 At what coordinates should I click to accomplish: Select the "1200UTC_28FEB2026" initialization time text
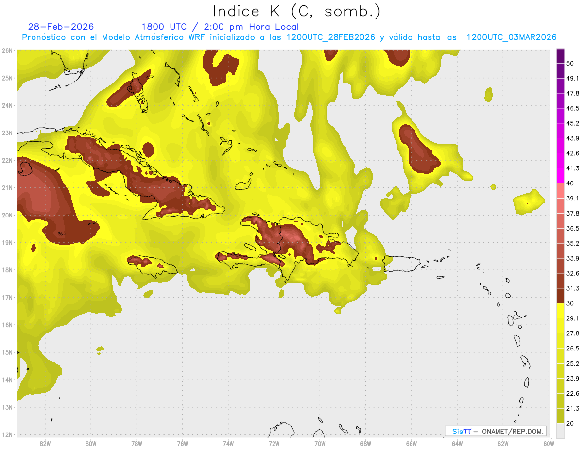point(330,37)
